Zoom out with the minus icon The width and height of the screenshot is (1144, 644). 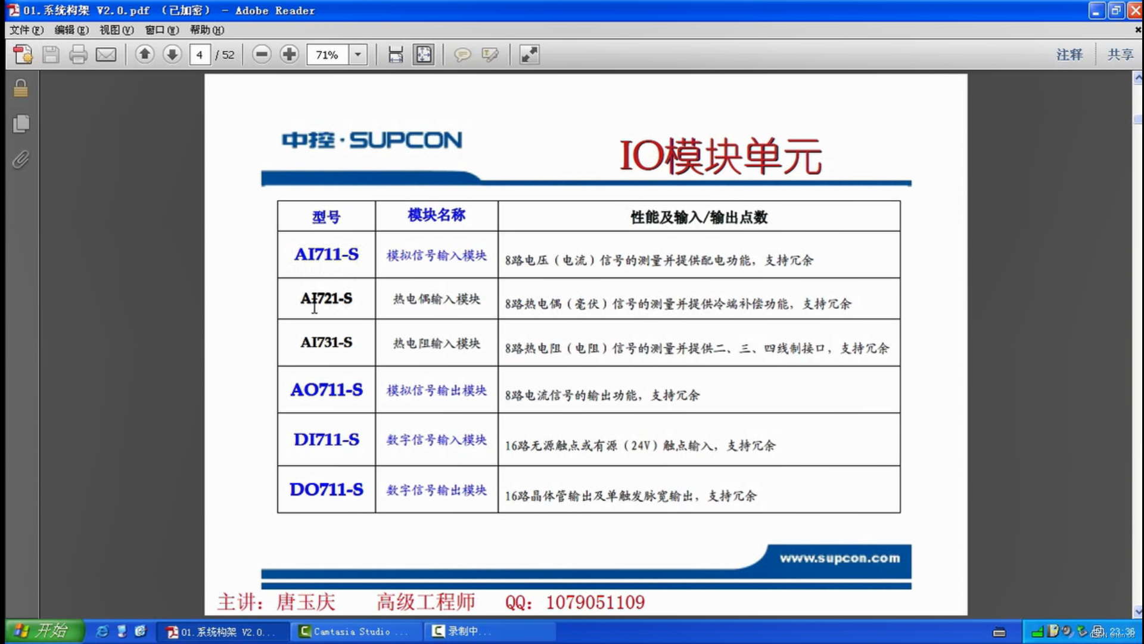(261, 55)
